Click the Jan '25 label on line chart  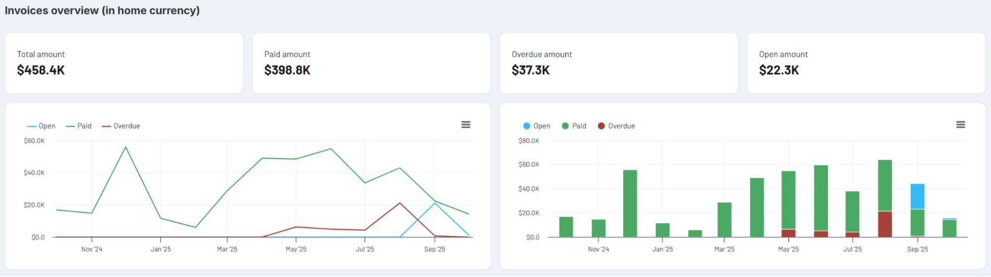161,249
